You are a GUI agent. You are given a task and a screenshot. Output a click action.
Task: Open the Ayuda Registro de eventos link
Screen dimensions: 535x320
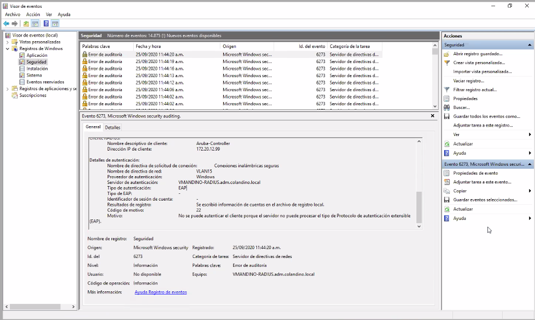click(x=161, y=292)
